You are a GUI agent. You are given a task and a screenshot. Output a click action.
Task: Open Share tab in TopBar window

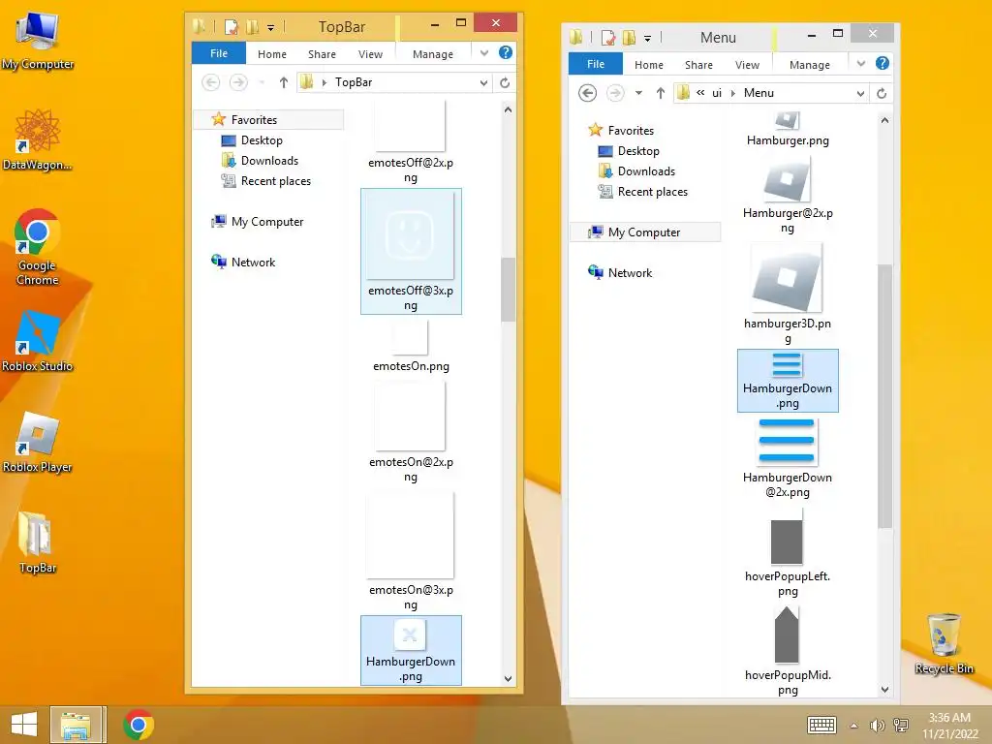click(x=322, y=54)
